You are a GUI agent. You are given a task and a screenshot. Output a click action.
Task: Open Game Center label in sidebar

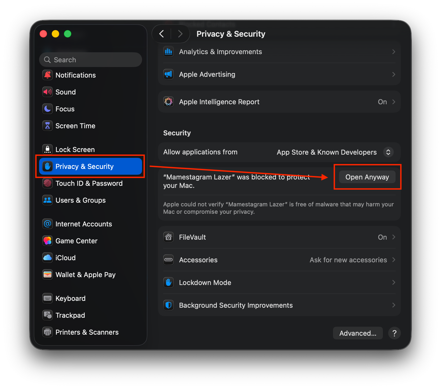(x=76, y=241)
